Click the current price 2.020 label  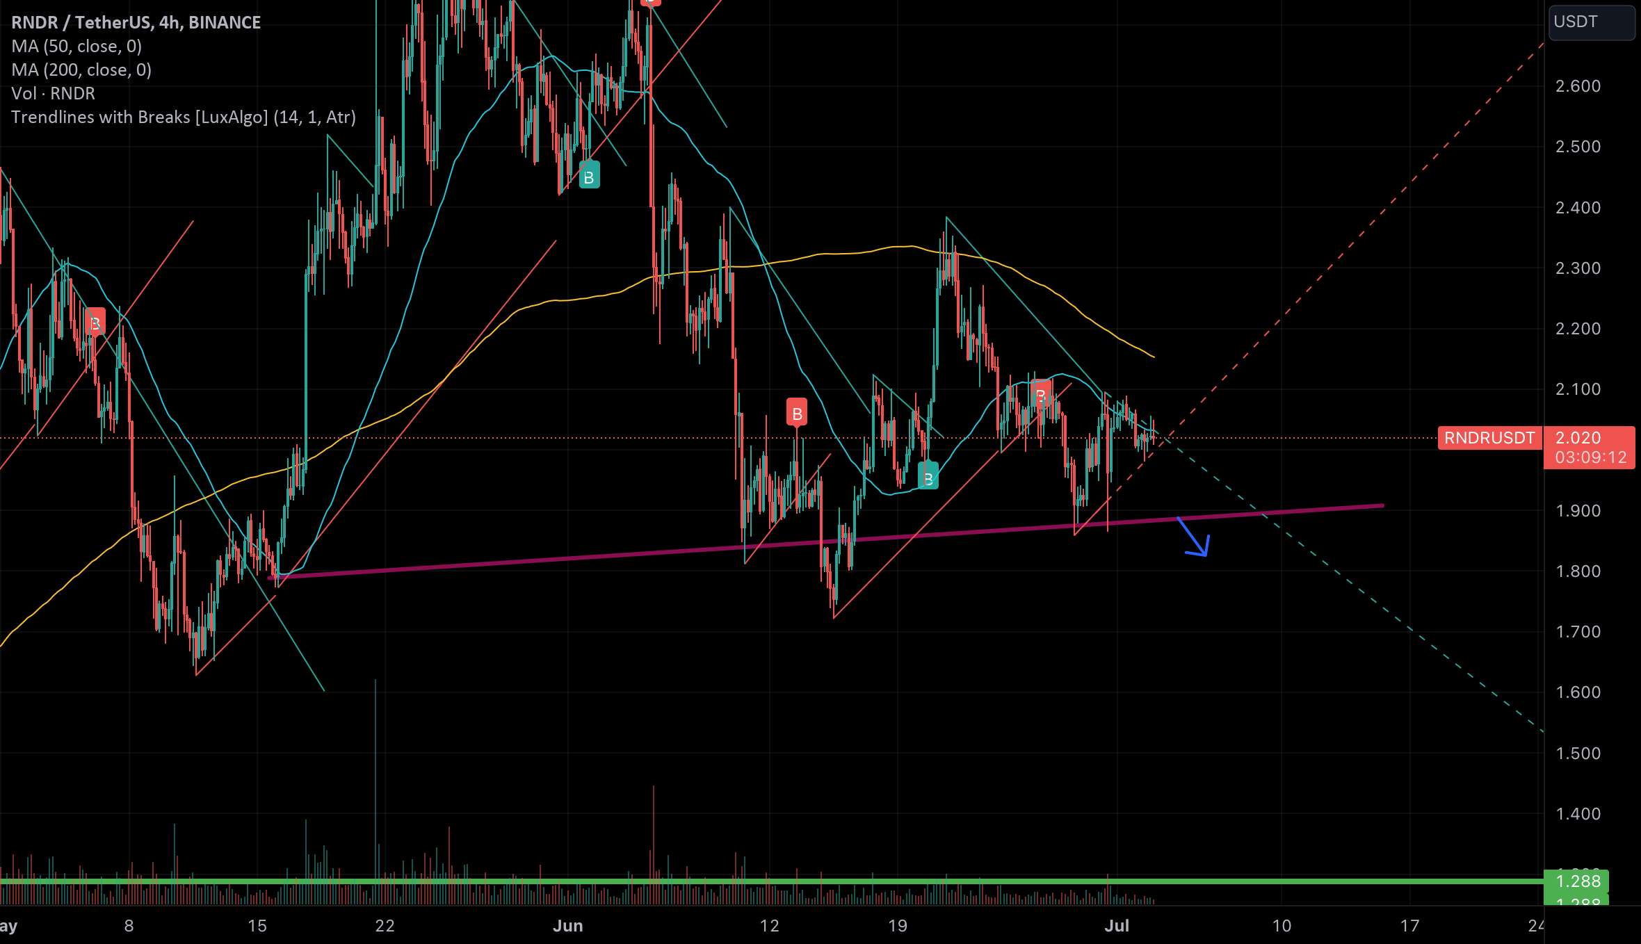(1578, 438)
